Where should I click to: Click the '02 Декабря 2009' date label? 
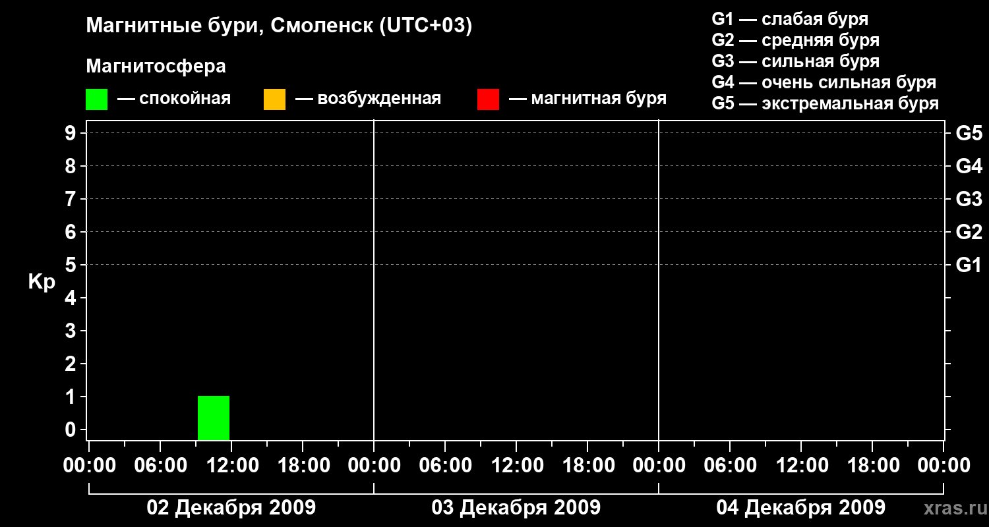coord(231,508)
